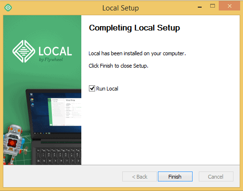Click the Back button

click(139, 176)
